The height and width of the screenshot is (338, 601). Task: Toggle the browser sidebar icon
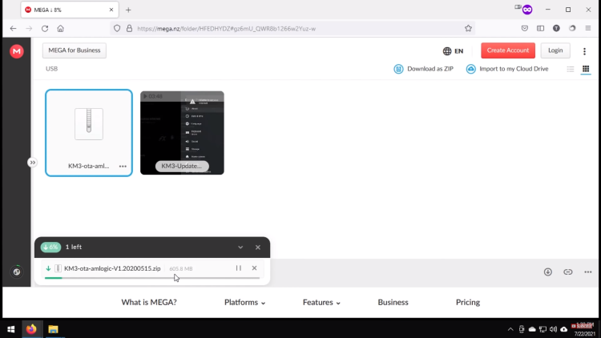(540, 28)
